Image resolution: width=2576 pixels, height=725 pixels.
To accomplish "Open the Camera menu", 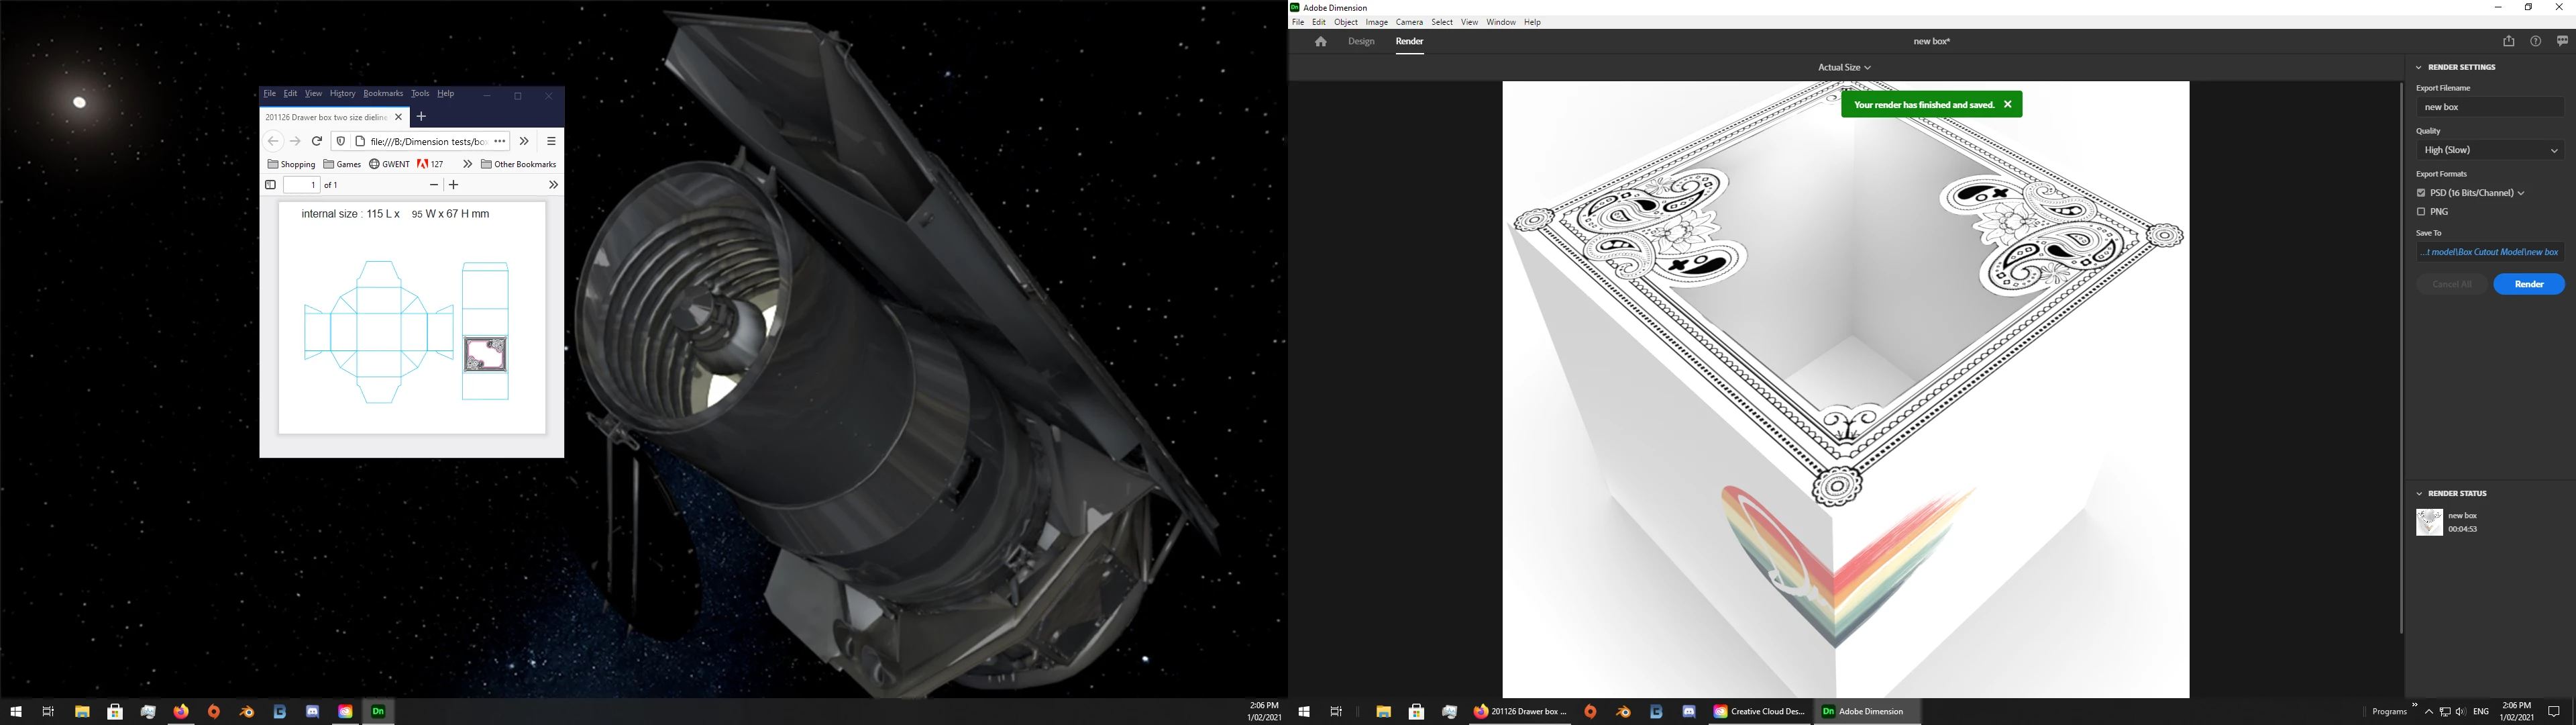I will (1408, 22).
